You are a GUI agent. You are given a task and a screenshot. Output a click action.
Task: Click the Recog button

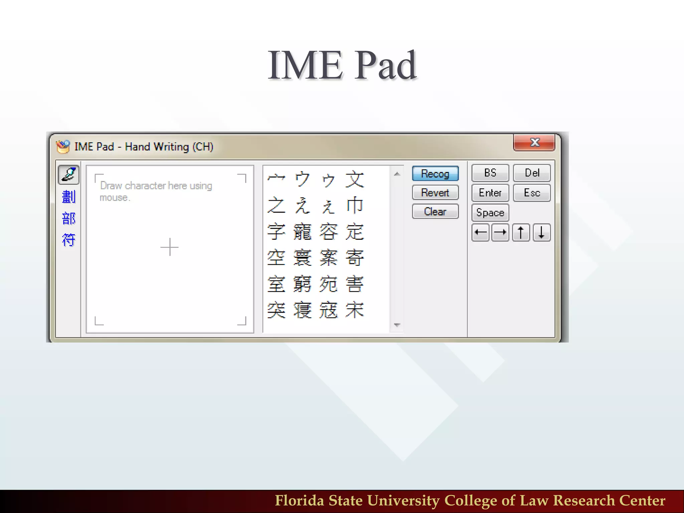435,174
